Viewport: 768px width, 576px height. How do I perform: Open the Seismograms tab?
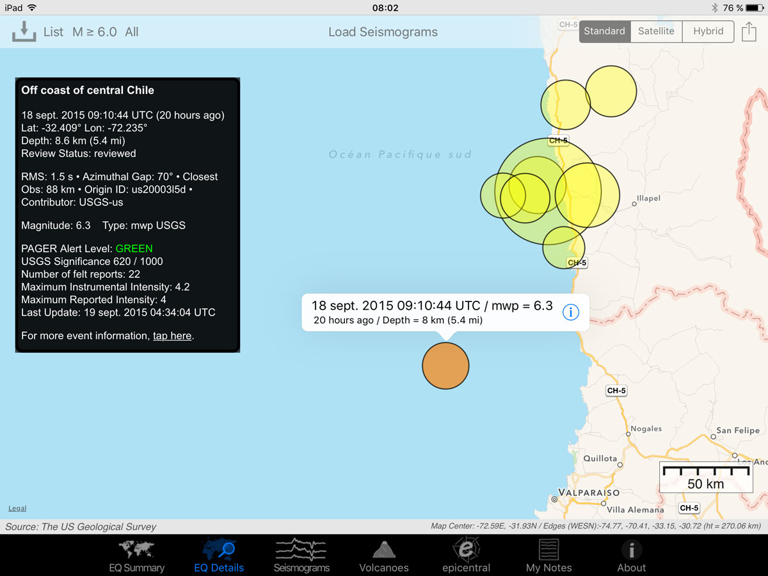point(301,556)
